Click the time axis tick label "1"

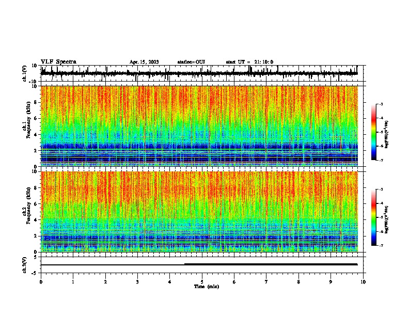(73, 282)
